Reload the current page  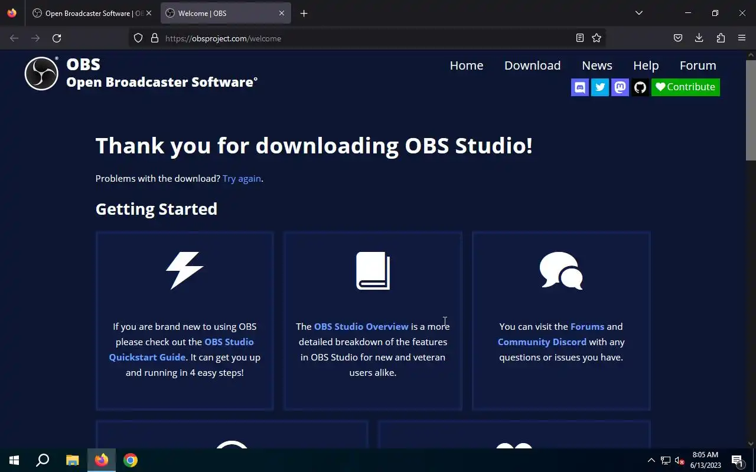[57, 38]
